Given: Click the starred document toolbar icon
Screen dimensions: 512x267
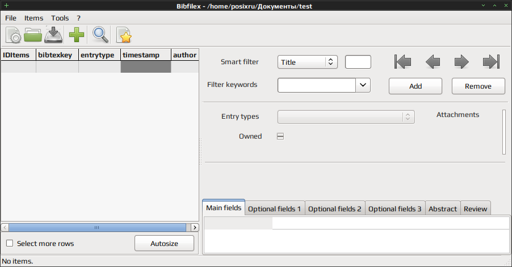Looking at the screenshot, I should click(x=124, y=35).
